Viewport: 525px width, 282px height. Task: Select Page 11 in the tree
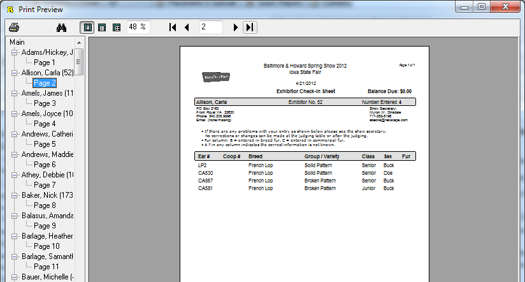click(x=47, y=267)
